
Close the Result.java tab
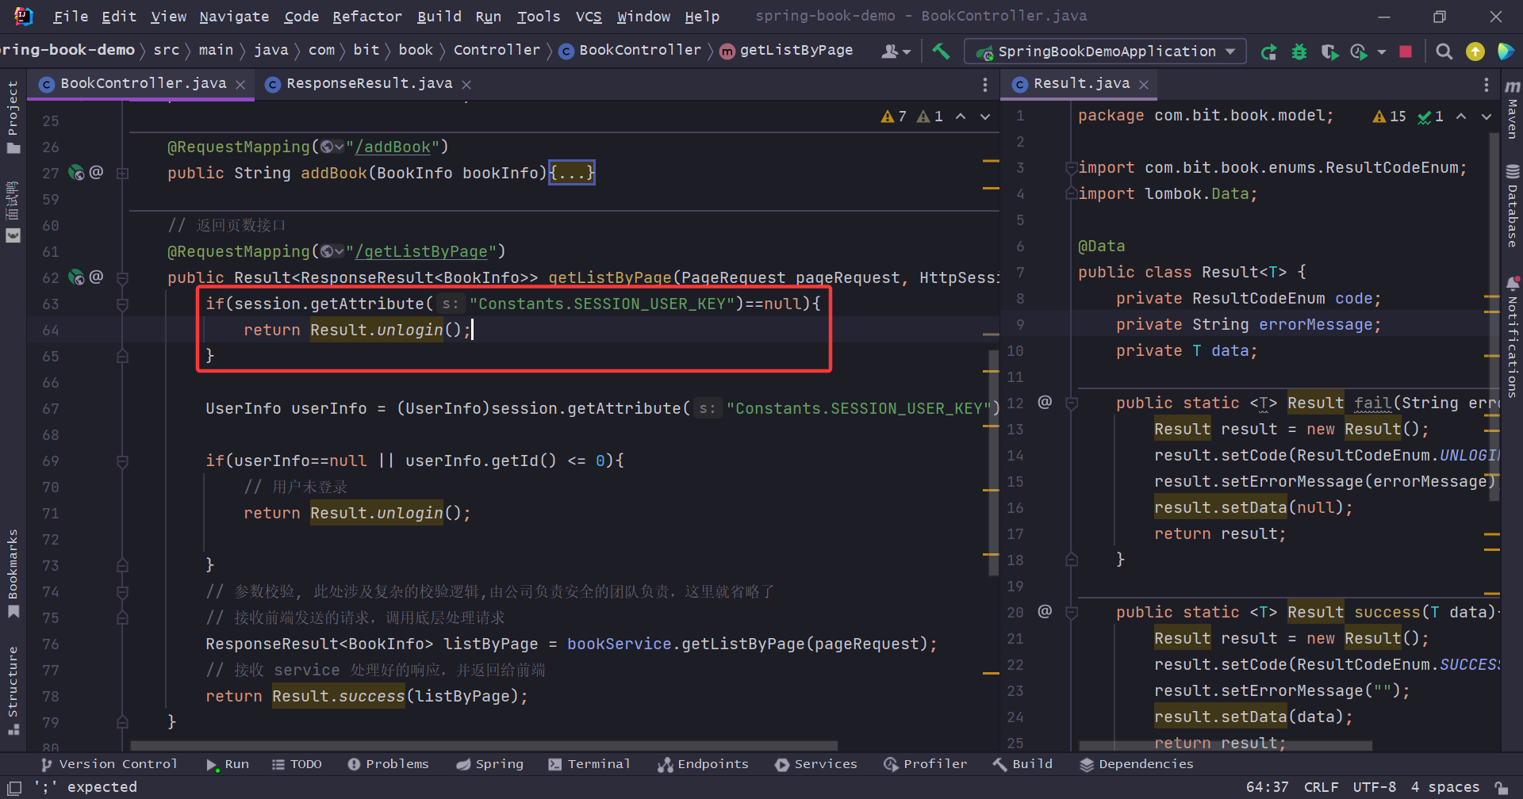[x=1144, y=84]
